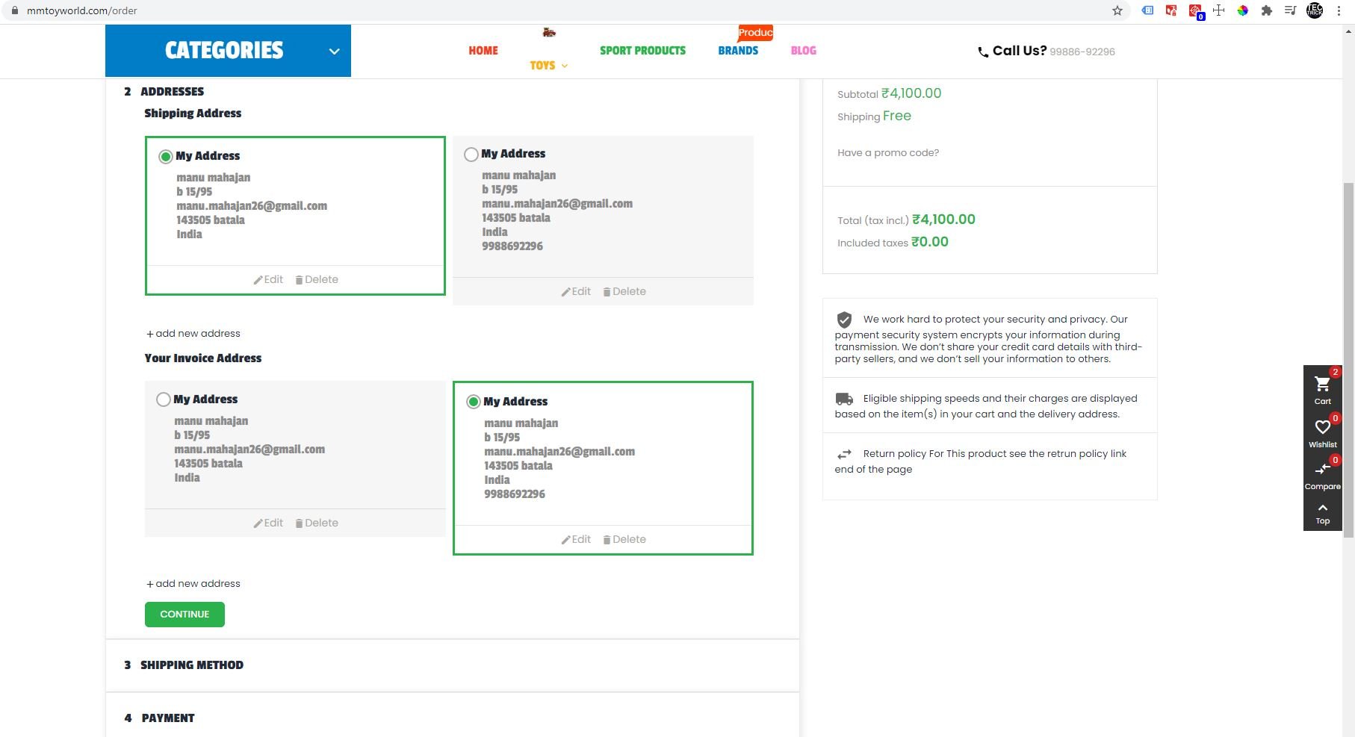The height and width of the screenshot is (737, 1355).
Task: Select first Shipping Address radio button
Action: point(166,157)
